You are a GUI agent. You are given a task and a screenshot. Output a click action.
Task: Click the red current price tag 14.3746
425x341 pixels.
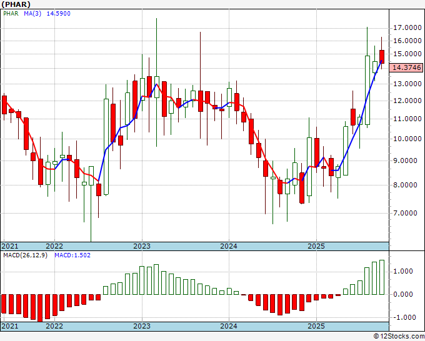coord(406,67)
